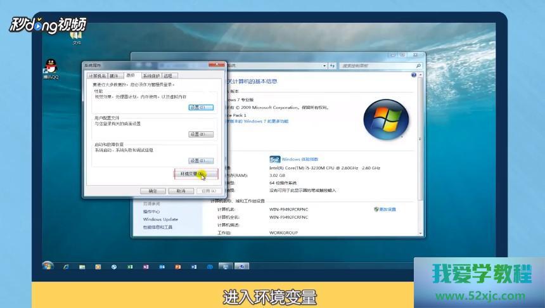Image resolution: width=545 pixels, height=308 pixels.
Task: Launch OneNote from the taskbar
Action: pyautogui.click(x=146, y=266)
